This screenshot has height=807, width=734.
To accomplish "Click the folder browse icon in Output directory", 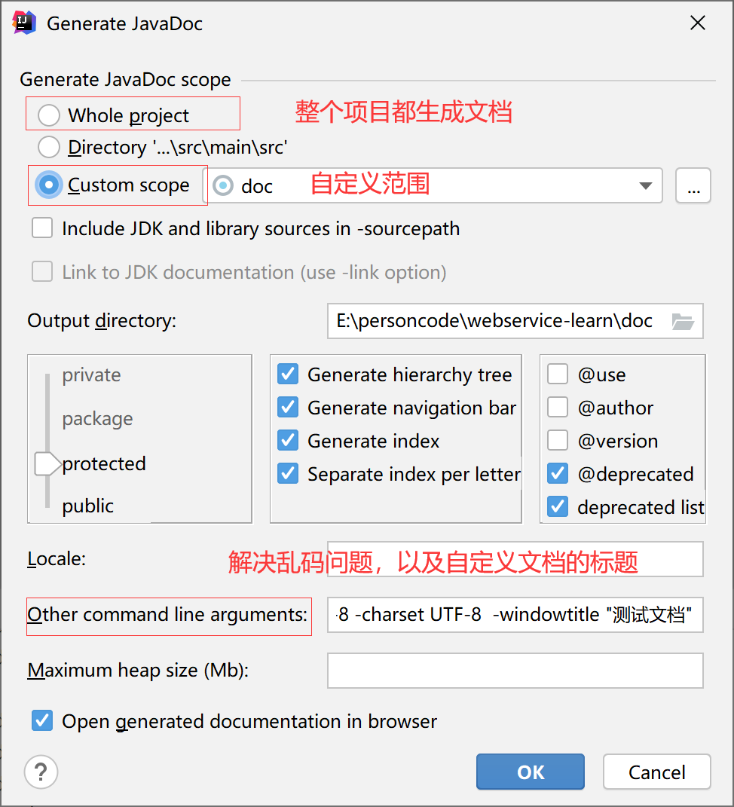I will pos(683,321).
